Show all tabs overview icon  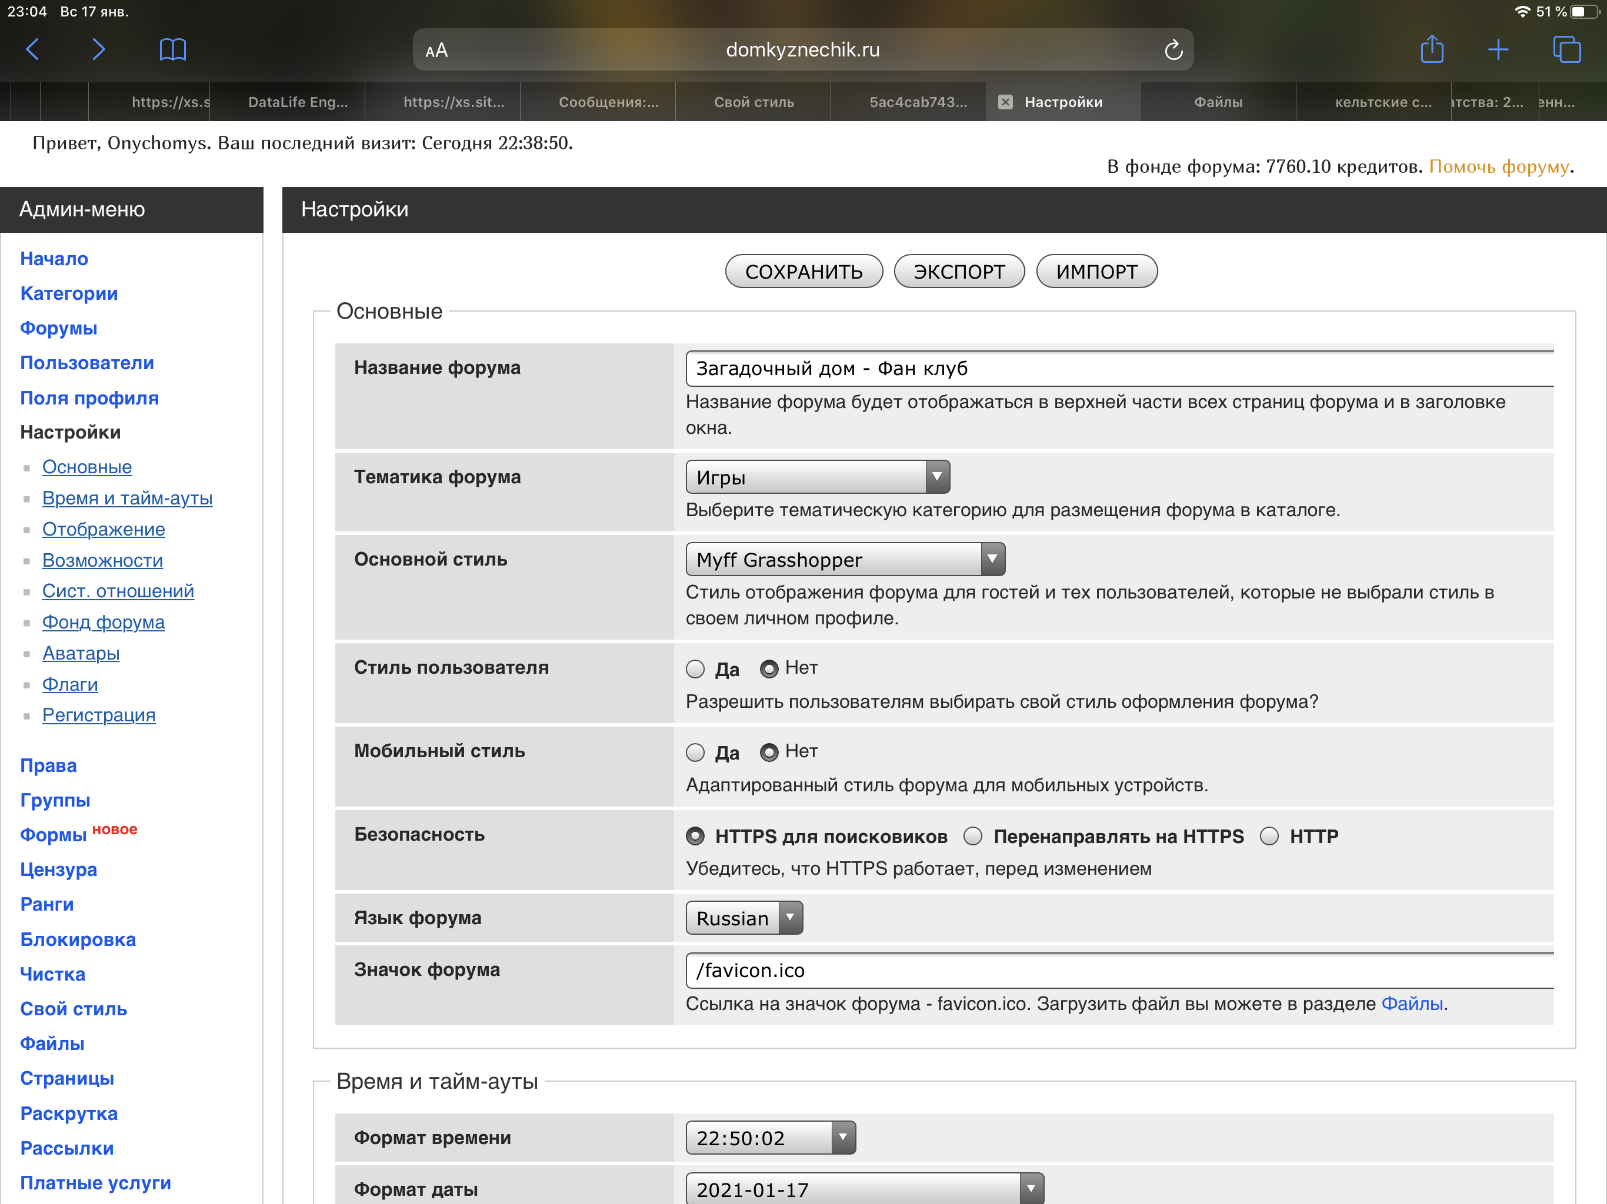1566,49
